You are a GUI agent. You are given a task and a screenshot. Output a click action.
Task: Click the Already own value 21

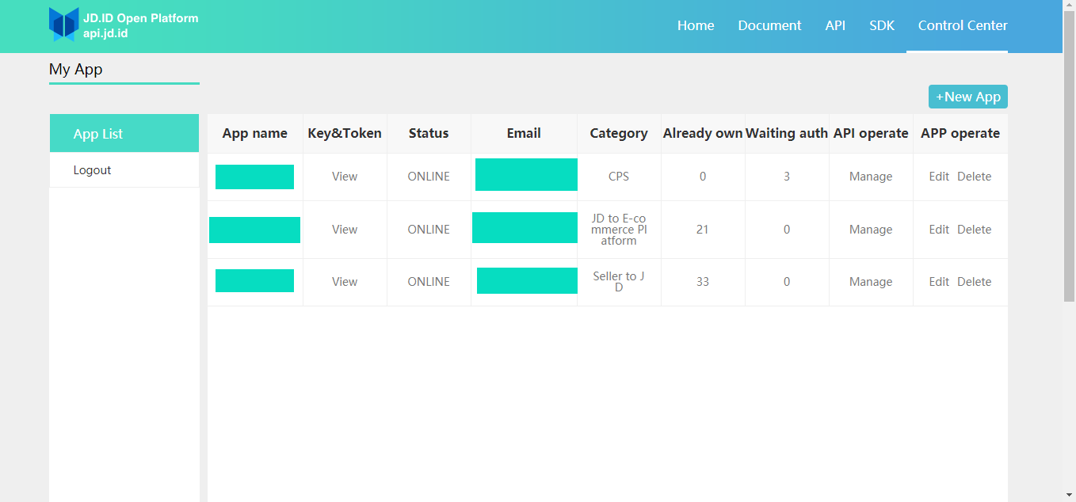point(703,230)
